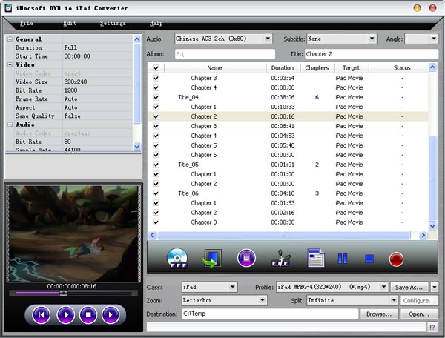Screen dimensions: 445x338
Task: Click the application logo in title bar
Action: pos(8,7)
